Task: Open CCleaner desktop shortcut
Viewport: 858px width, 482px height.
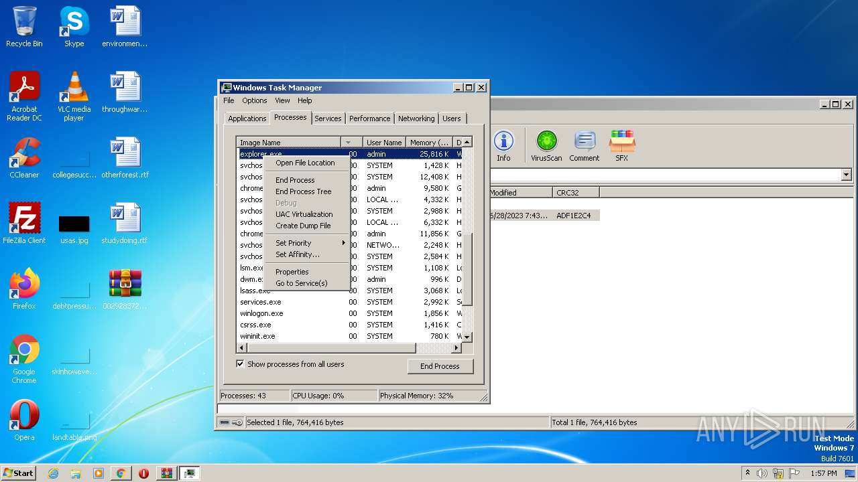Action: [x=24, y=158]
